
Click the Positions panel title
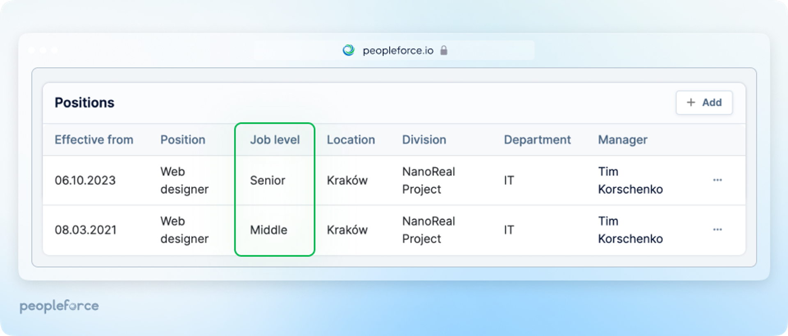85,102
